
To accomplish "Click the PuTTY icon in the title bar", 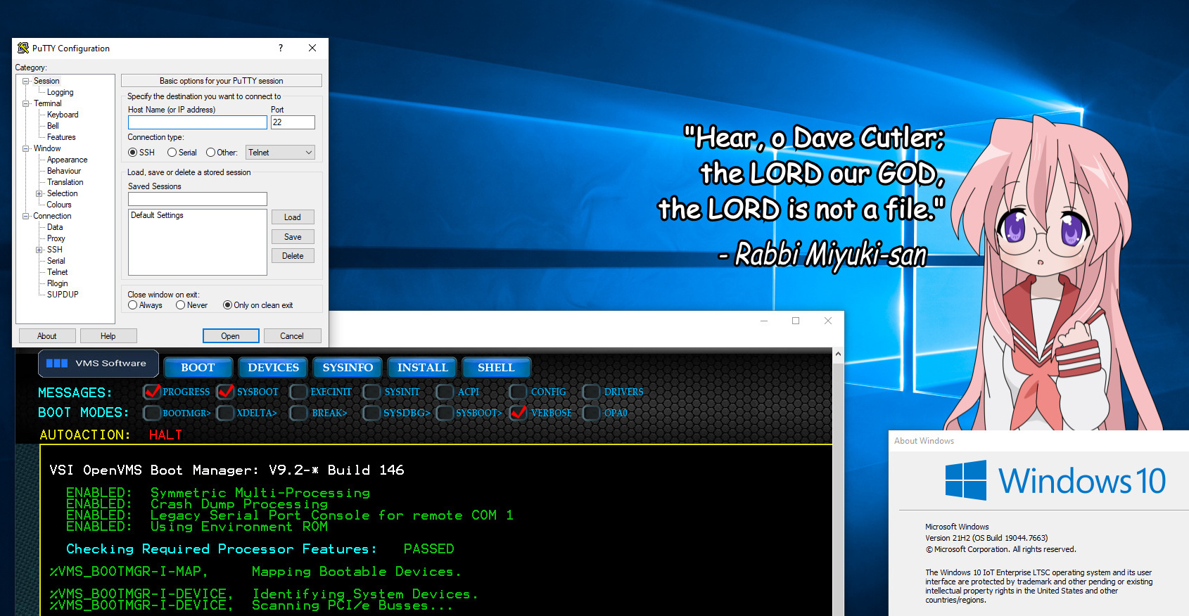I will coord(23,48).
